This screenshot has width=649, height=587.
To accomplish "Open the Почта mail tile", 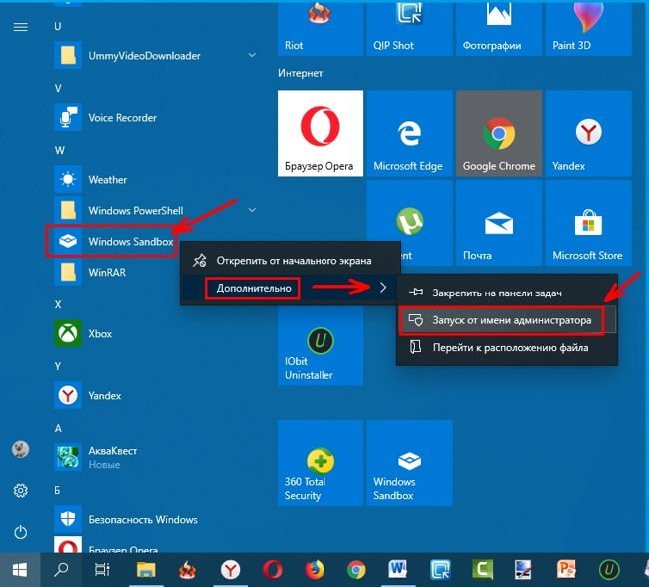I will click(499, 223).
